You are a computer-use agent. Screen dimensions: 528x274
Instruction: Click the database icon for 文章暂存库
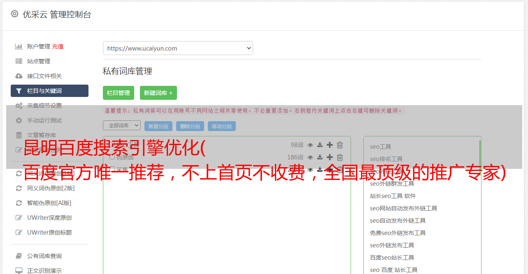click(19, 135)
